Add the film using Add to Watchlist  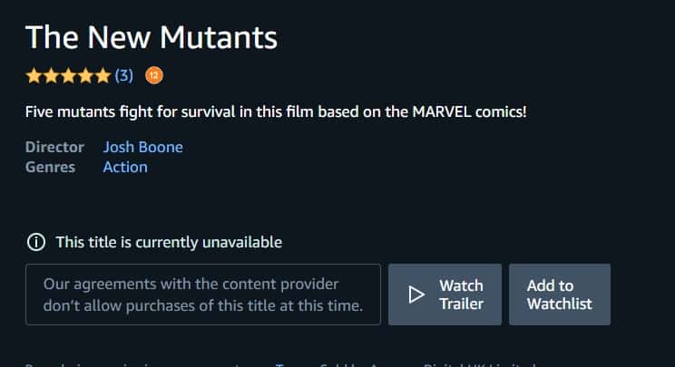560,295
